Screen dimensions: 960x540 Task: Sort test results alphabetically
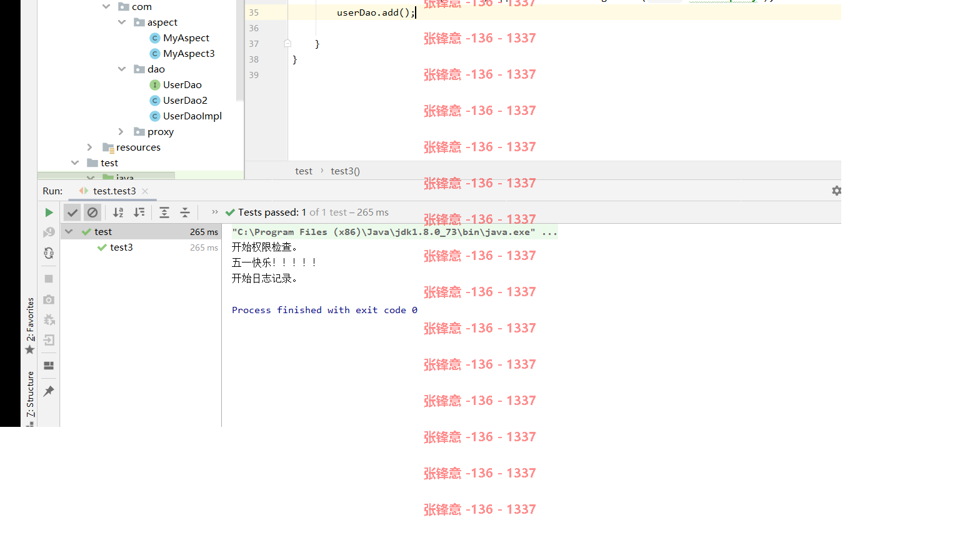click(118, 212)
